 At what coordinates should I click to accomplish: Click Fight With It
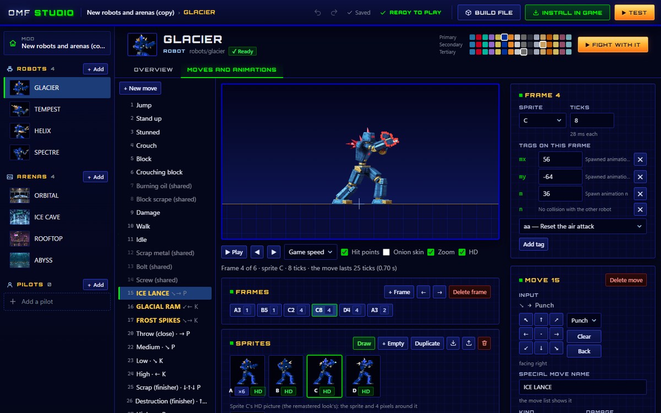pyautogui.click(x=613, y=45)
